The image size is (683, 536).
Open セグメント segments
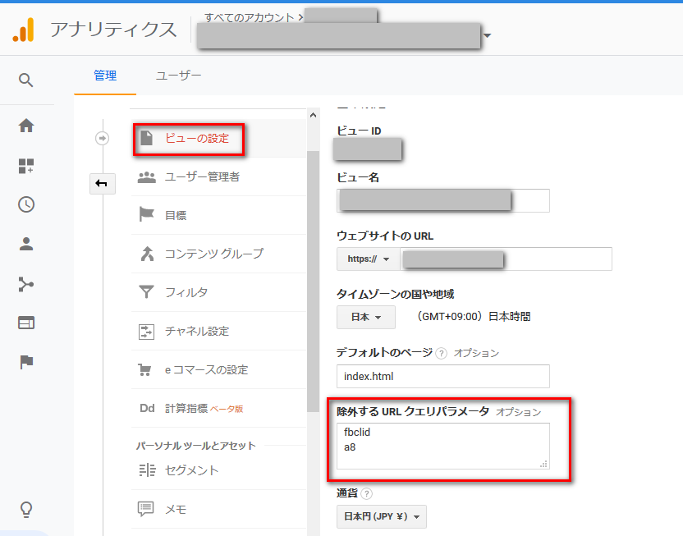[x=218, y=470]
